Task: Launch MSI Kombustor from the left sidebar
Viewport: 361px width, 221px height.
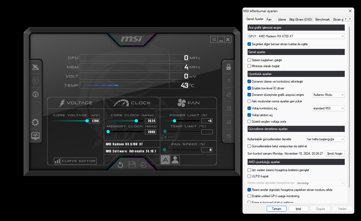Action: [35, 67]
